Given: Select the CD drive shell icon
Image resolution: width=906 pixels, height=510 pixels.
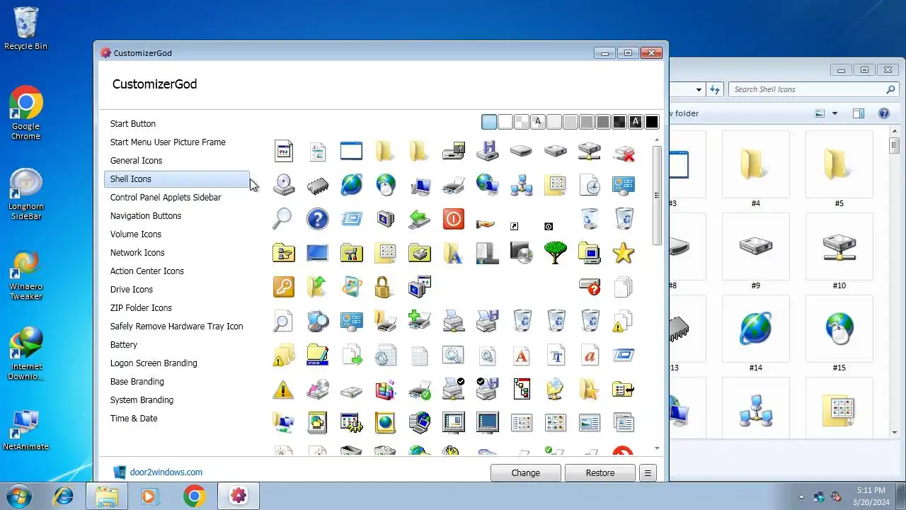Looking at the screenshot, I should [x=283, y=185].
